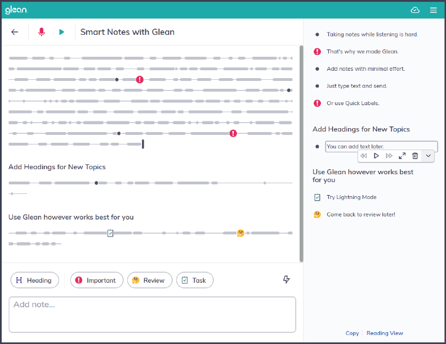446x344 pixels.
Task: Select note 'Or use Quick Labels.'
Action: [353, 103]
